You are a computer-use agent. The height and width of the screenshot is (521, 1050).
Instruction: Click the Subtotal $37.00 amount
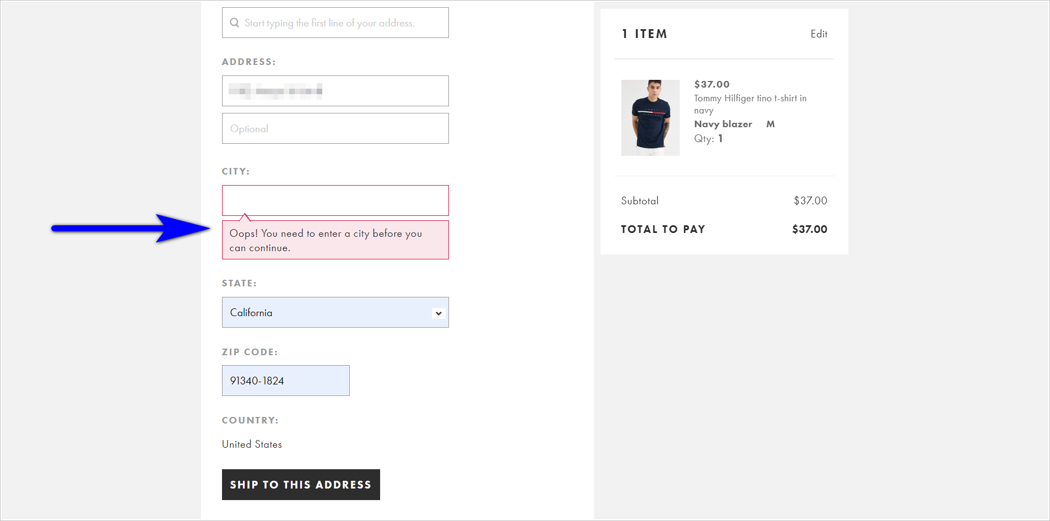click(x=810, y=200)
